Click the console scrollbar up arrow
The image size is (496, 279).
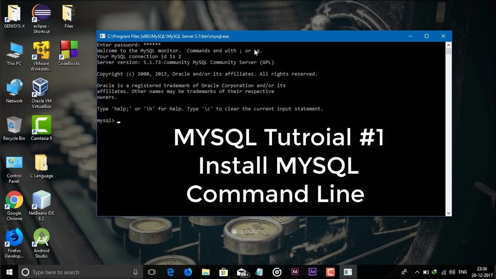[x=449, y=45]
